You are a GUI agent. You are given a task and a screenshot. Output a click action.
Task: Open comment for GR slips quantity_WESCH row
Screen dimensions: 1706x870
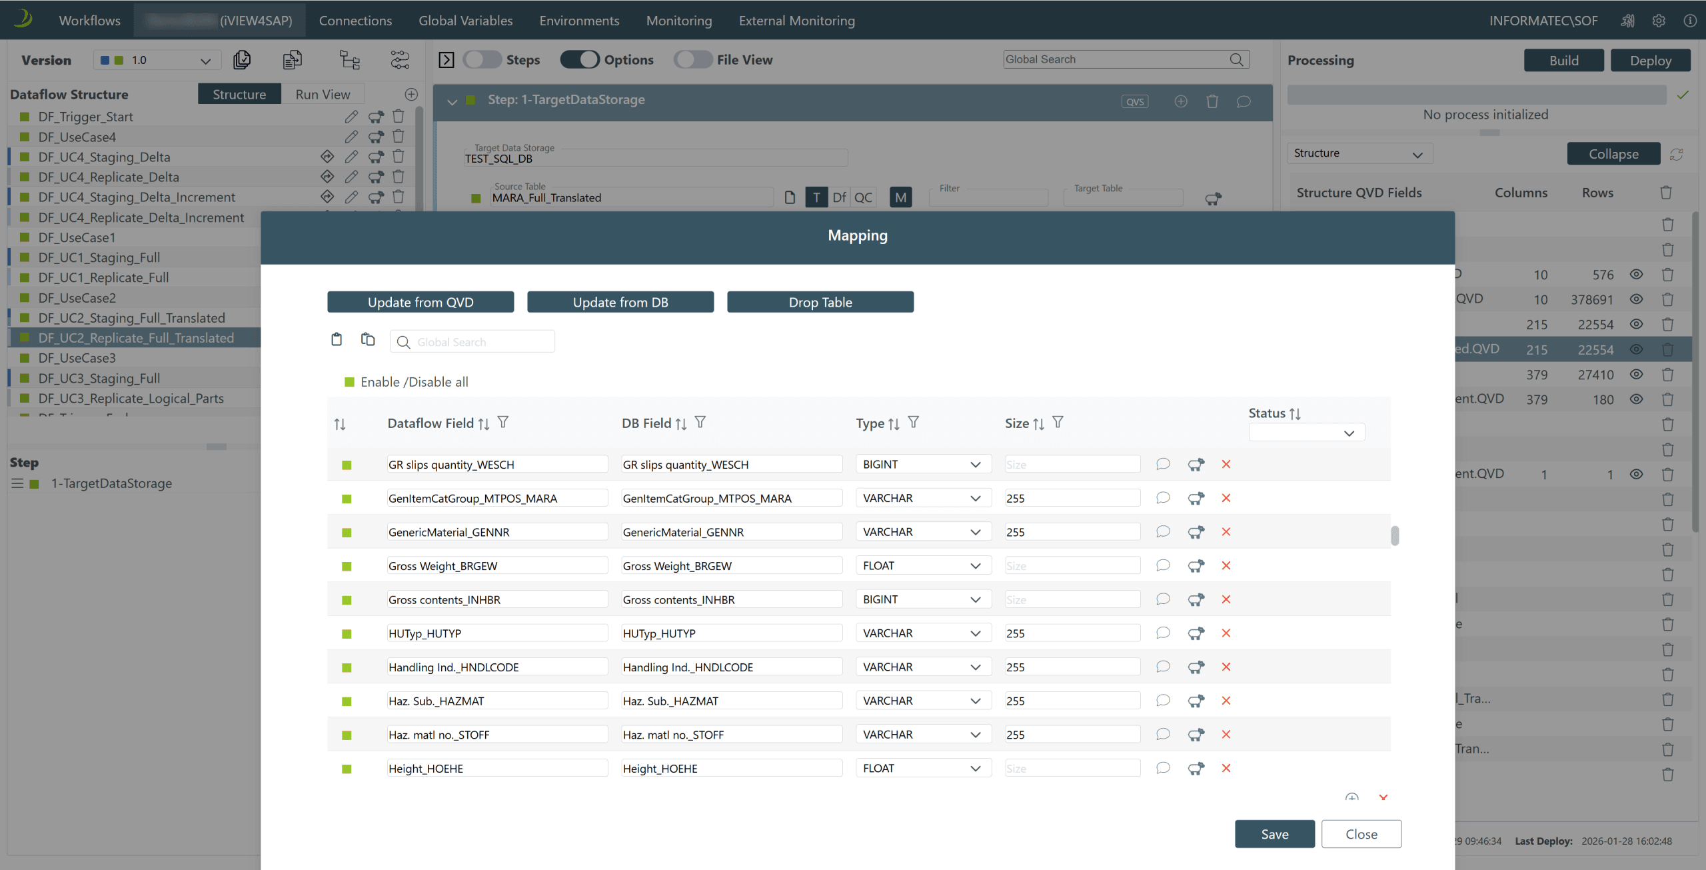coord(1163,464)
